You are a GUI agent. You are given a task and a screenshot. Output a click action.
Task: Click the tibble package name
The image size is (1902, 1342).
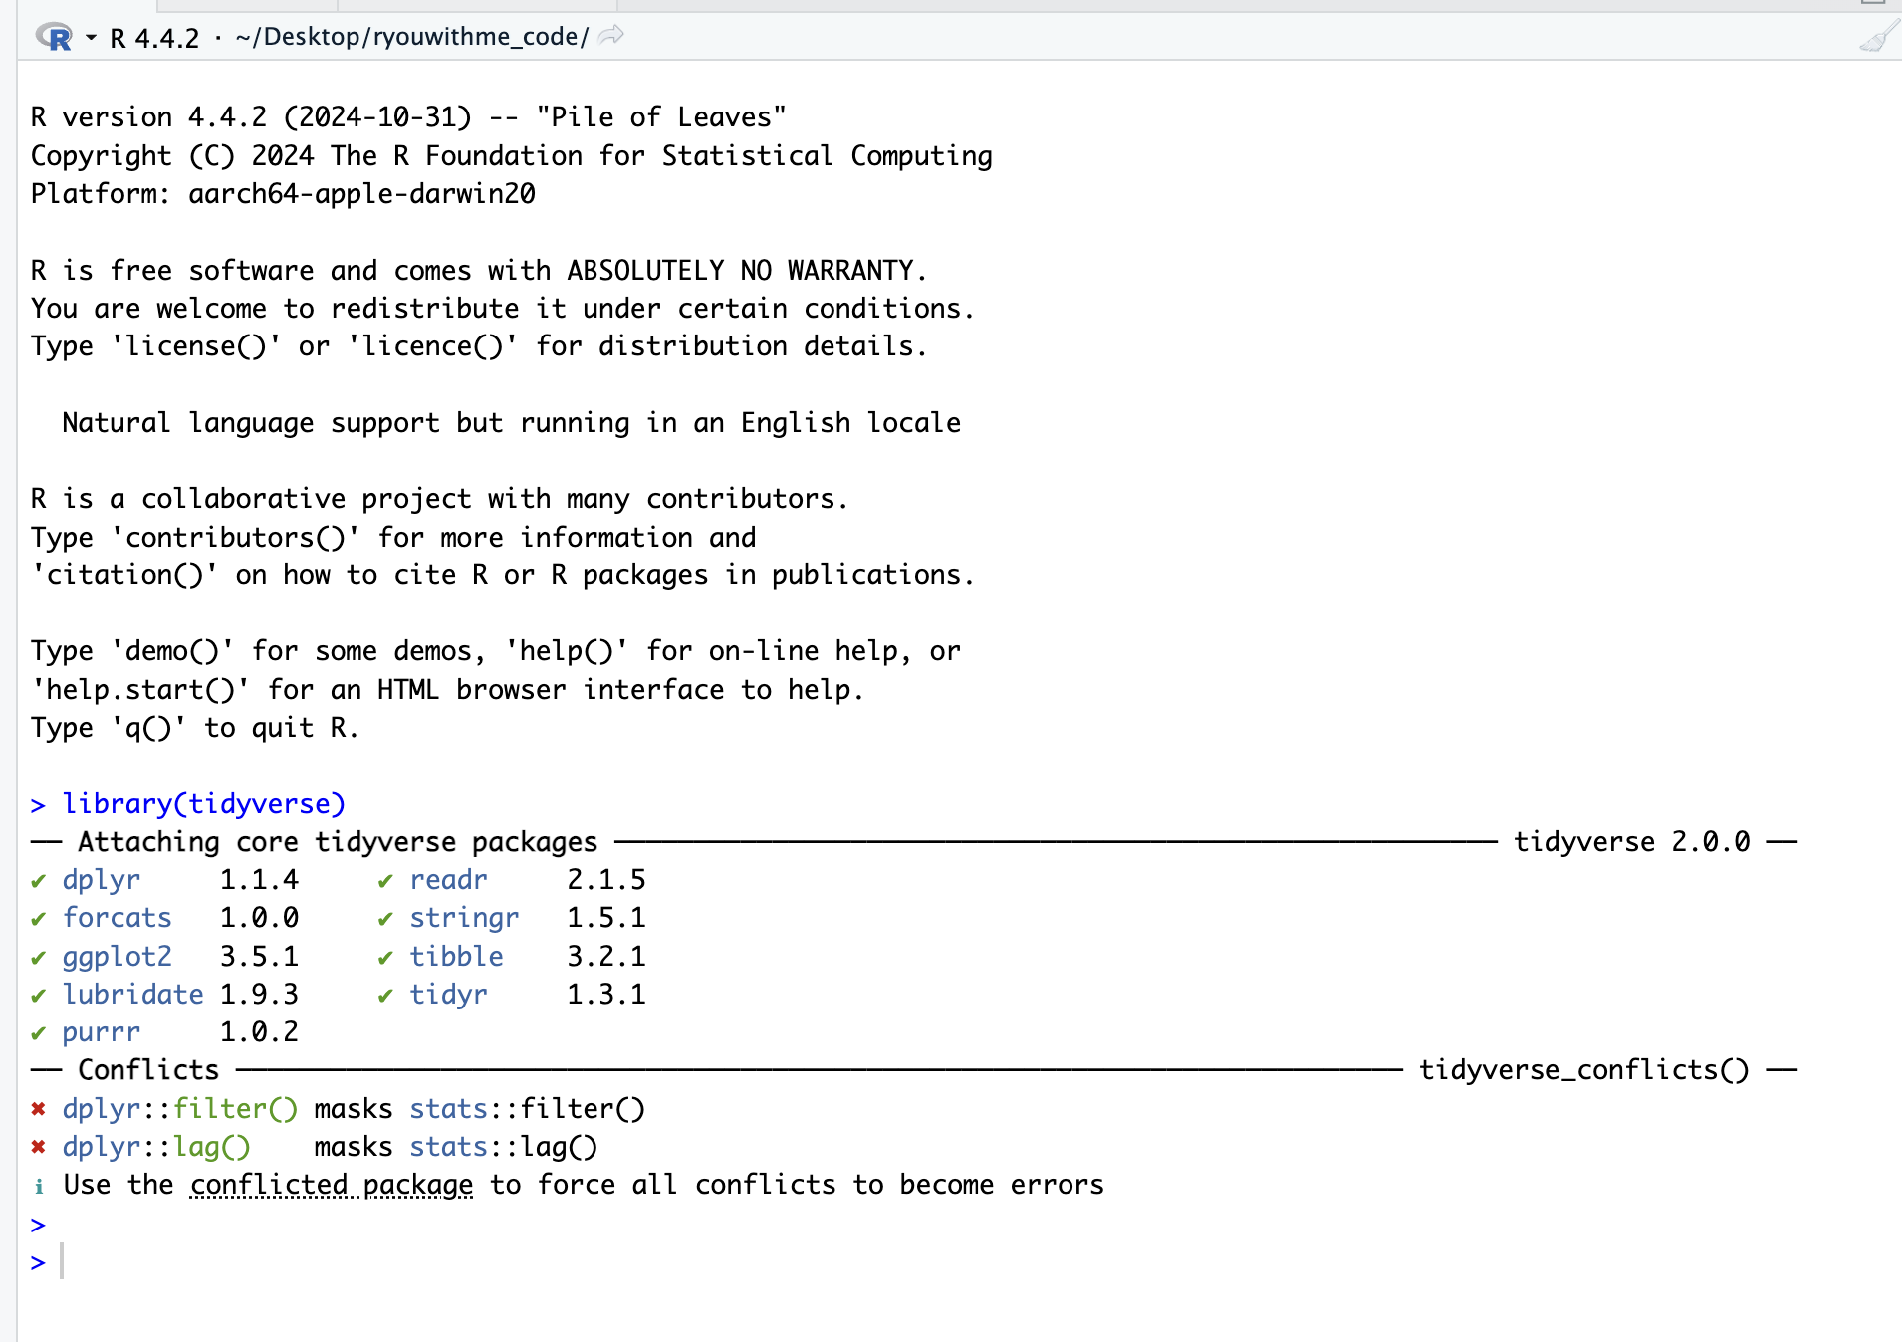pos(457,956)
